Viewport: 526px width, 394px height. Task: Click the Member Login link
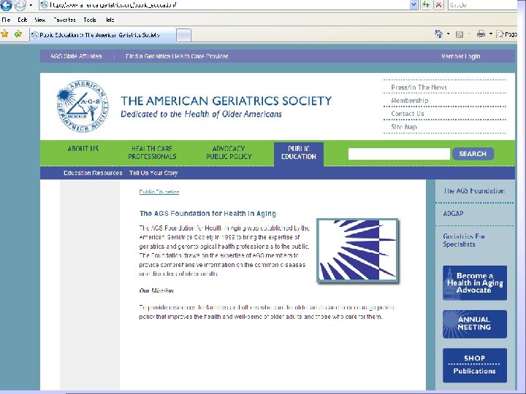(460, 56)
